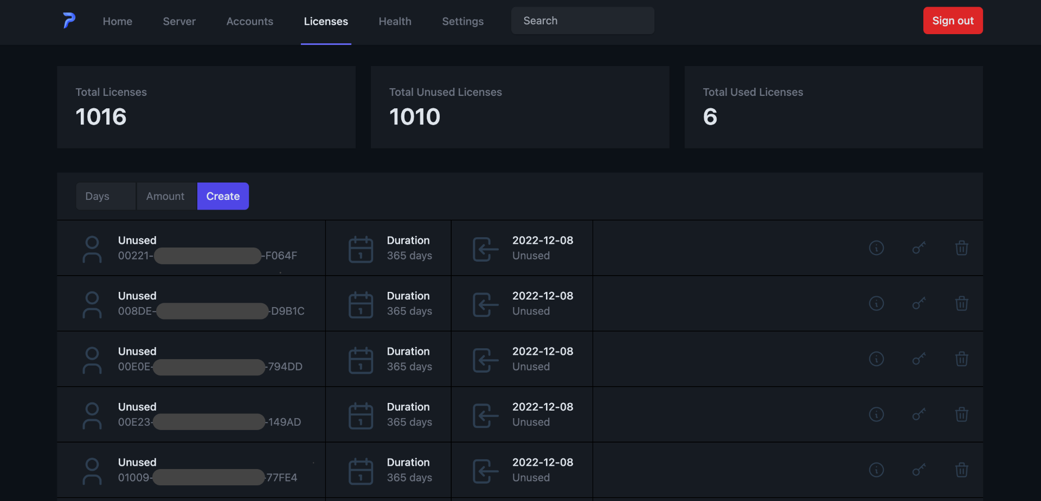
Task: Click the Days input field
Action: 106,196
